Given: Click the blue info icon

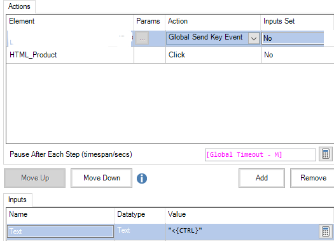Looking at the screenshot, I should pyautogui.click(x=142, y=179).
